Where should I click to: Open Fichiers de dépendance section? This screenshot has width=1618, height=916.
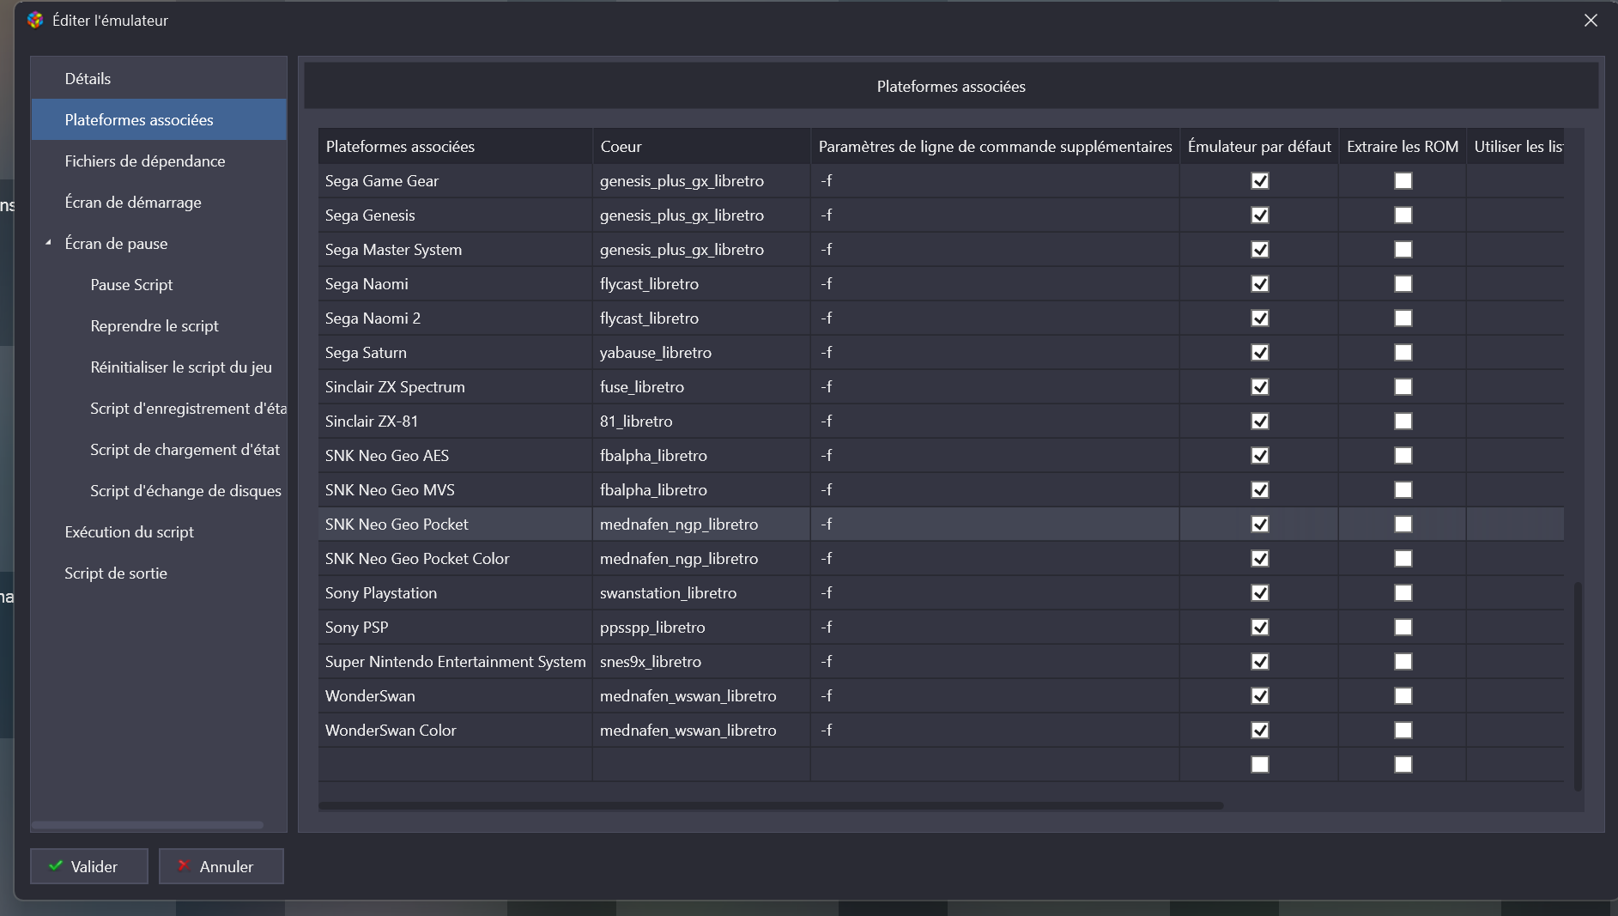tap(159, 161)
